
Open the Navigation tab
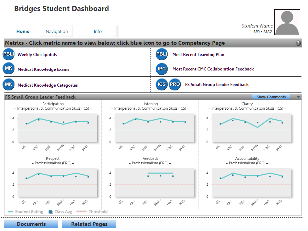click(x=57, y=31)
